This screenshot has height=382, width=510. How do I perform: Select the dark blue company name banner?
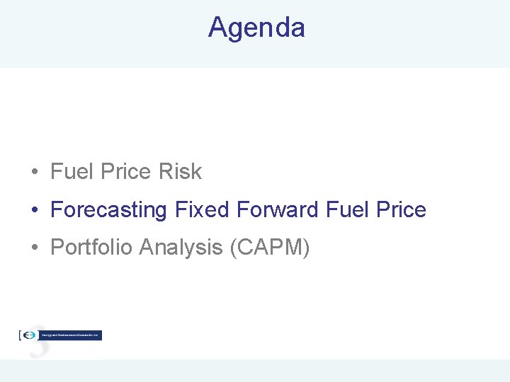pos(70,335)
